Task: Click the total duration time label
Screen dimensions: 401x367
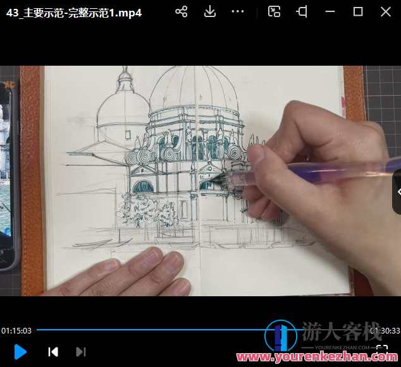Action: pos(385,330)
